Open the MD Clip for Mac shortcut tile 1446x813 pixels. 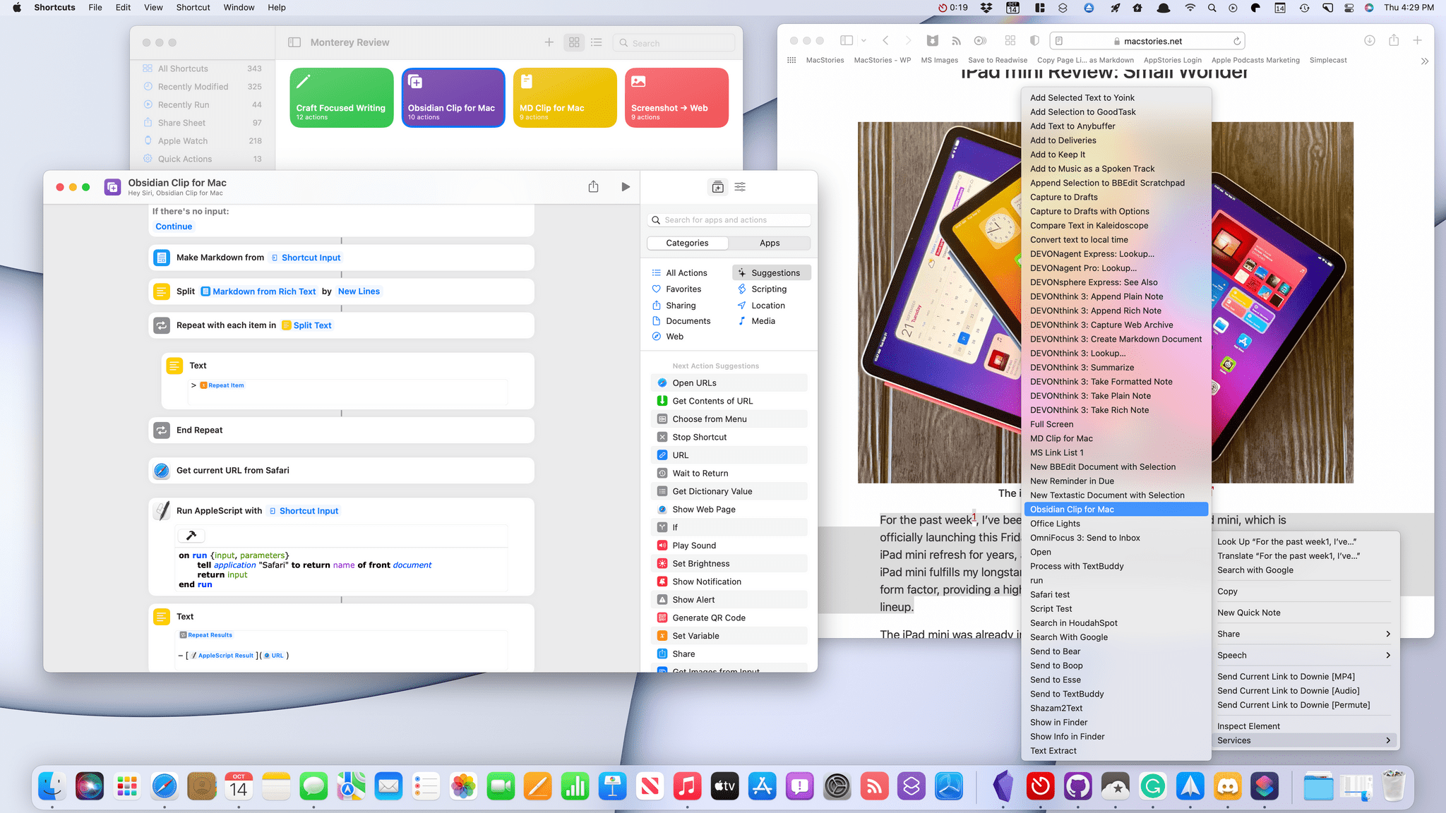pyautogui.click(x=565, y=98)
